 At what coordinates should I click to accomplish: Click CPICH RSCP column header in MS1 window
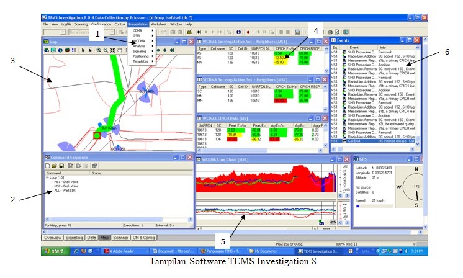coord(310,48)
